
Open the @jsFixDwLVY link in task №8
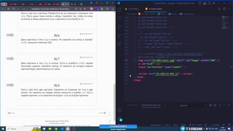pos(86,84)
